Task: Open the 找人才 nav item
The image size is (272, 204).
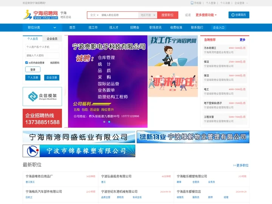Action: point(114,28)
